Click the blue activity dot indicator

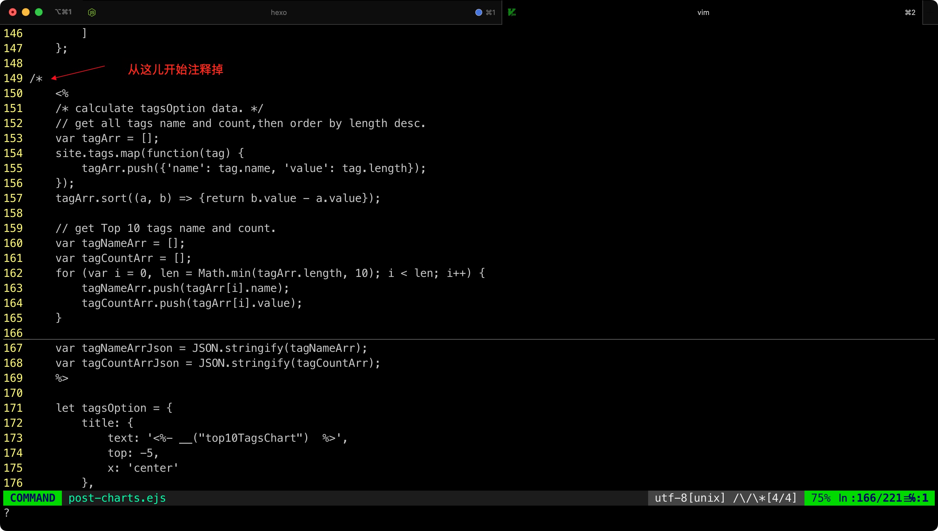tap(478, 12)
